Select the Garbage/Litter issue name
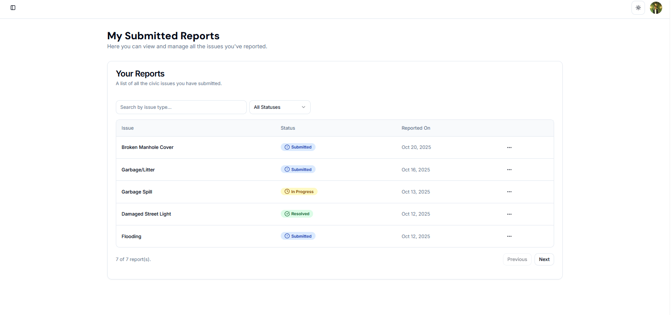672x315 pixels. [x=138, y=170]
